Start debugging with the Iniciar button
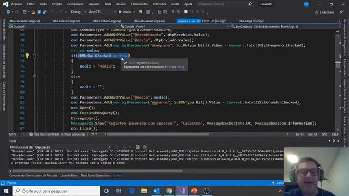 (125, 12)
